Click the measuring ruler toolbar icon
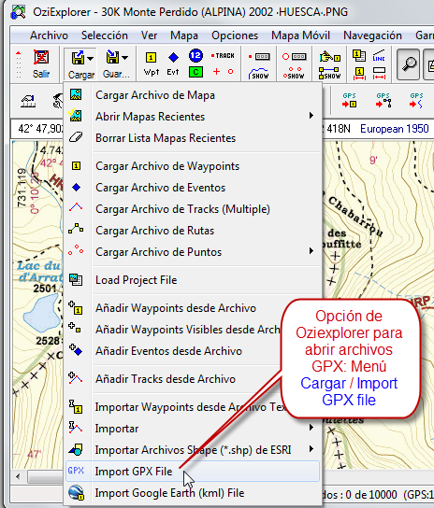 (x=29, y=101)
